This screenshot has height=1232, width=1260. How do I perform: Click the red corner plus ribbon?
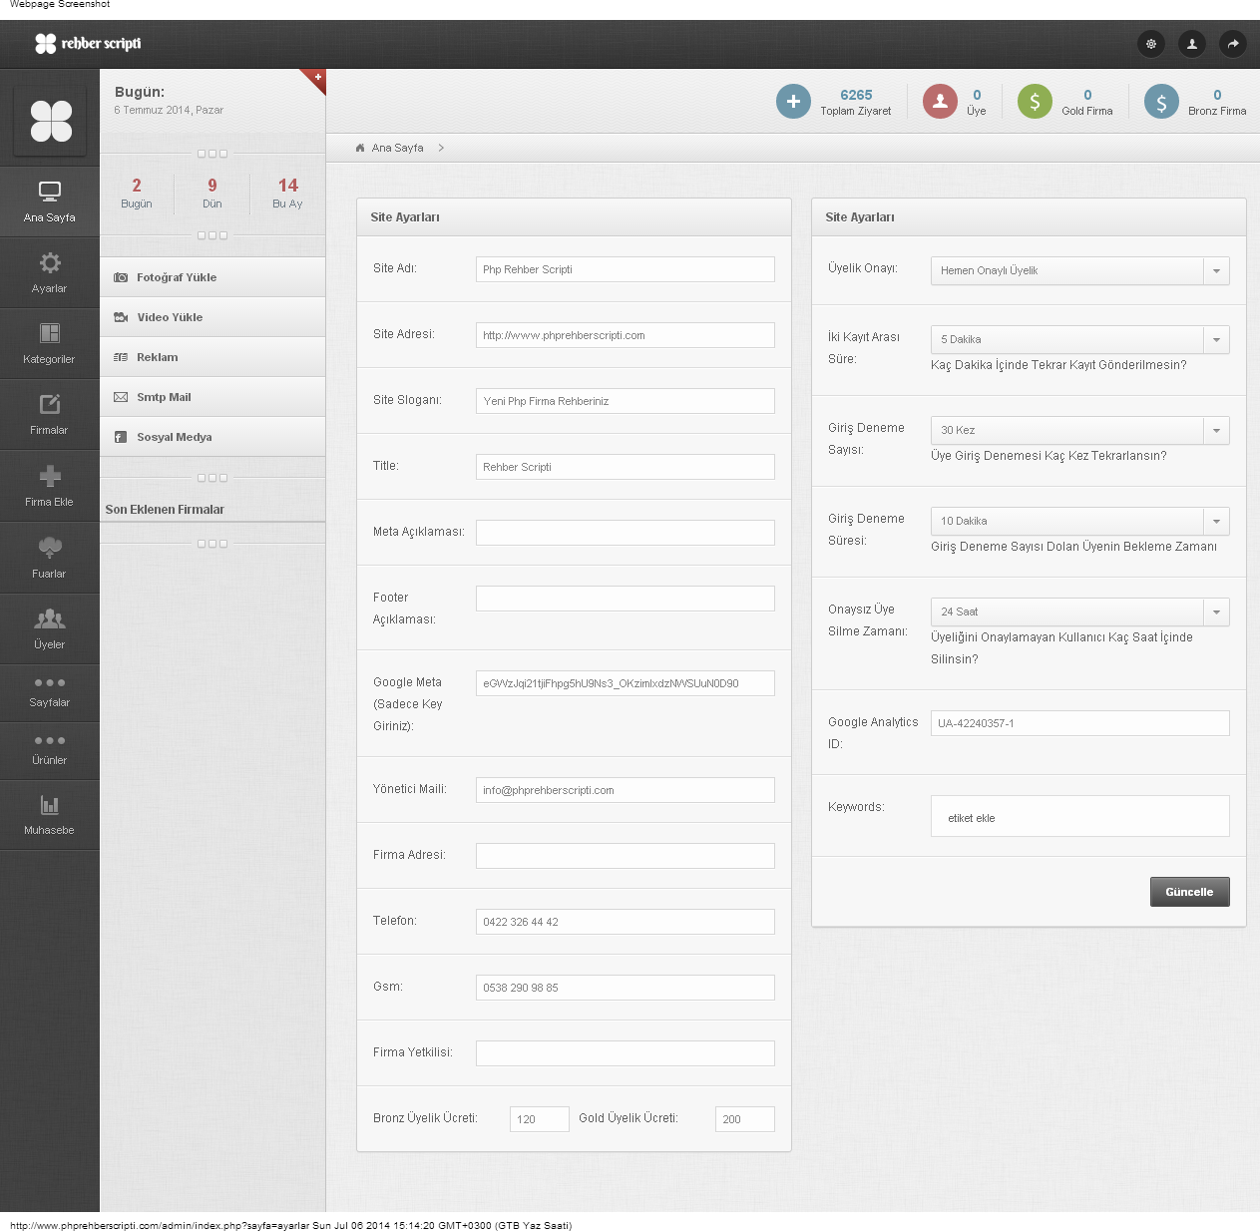[316, 78]
